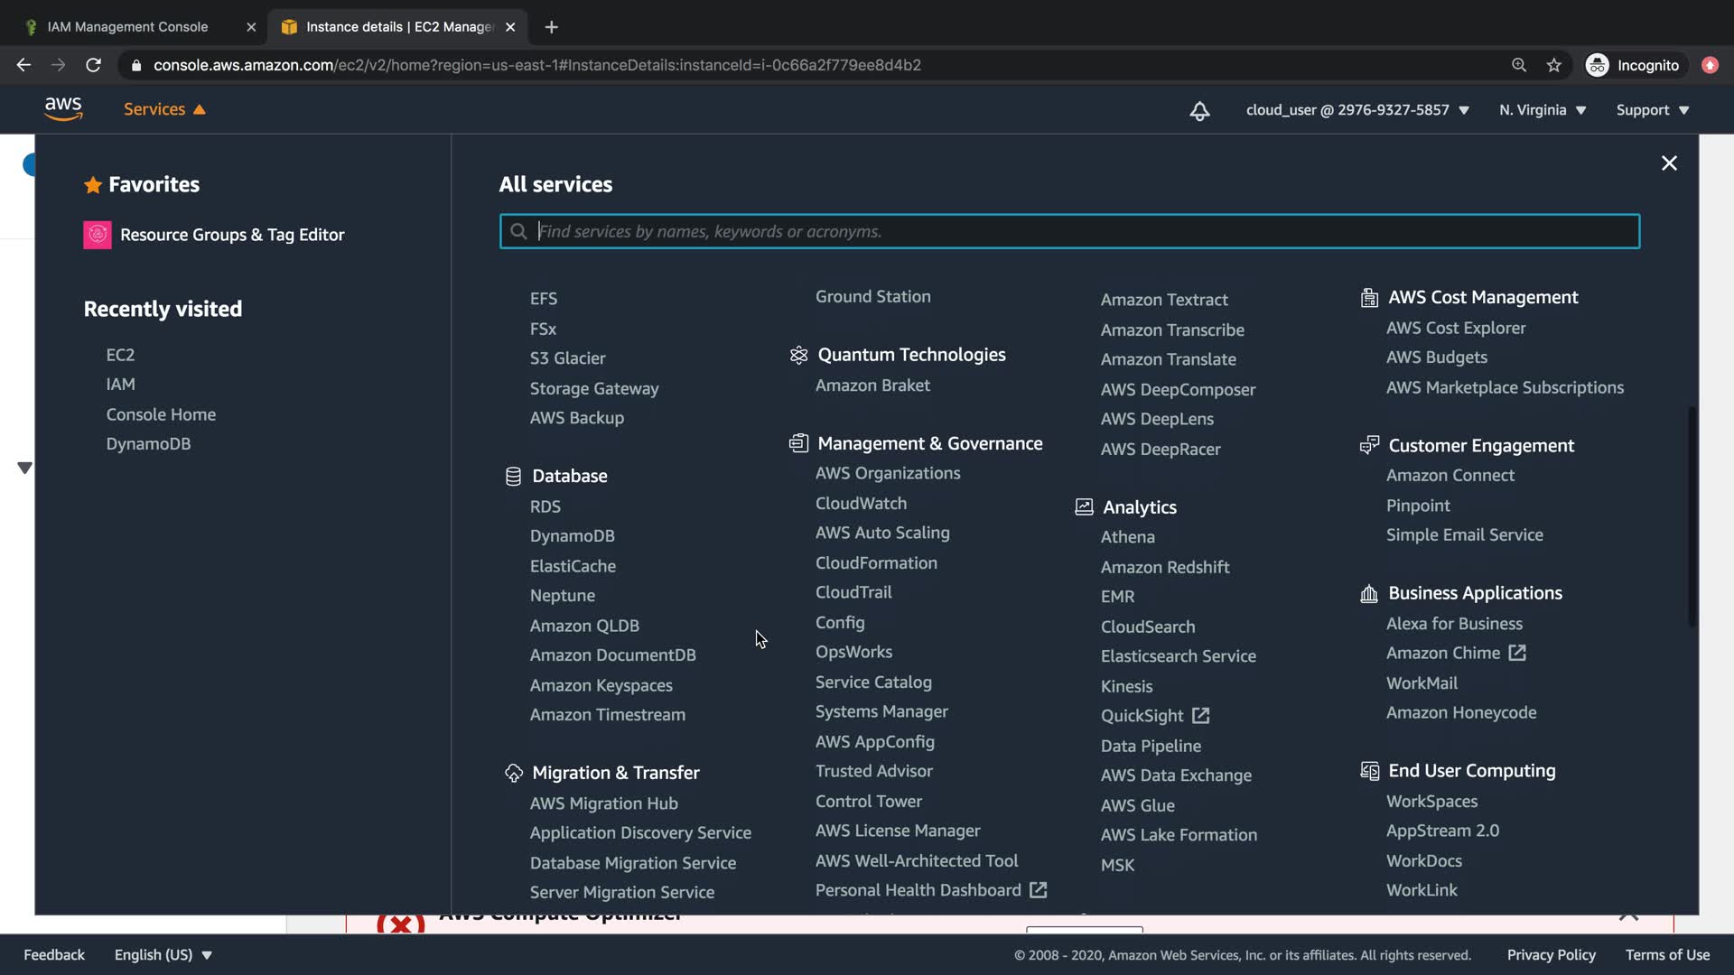Click the Find services search field
The image size is (1734, 975).
click(1069, 231)
